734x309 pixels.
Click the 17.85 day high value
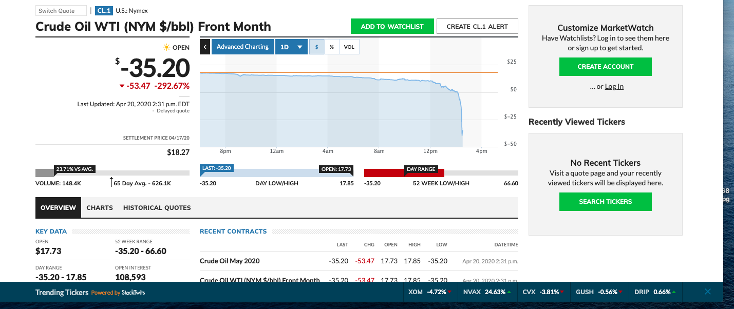point(347,183)
